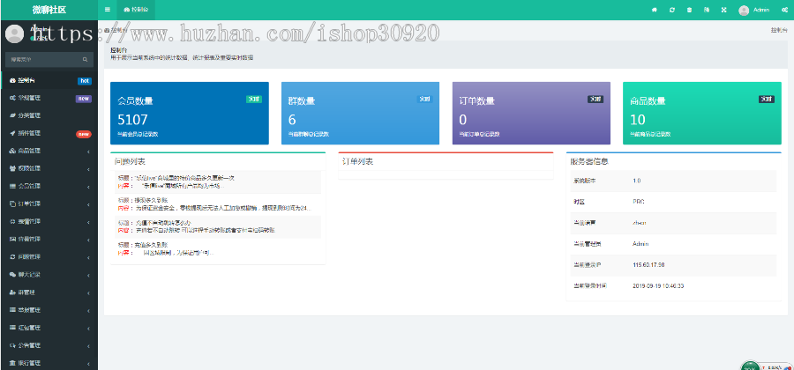This screenshot has height=370, width=794.
Task: Click the member count 5107
Action: click(x=132, y=120)
